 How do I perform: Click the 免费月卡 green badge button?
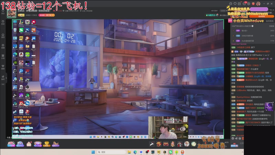tap(212, 15)
